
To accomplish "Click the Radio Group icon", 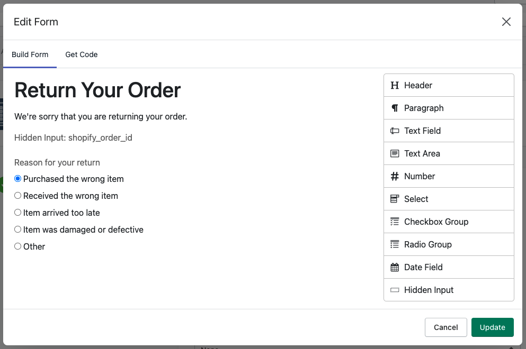I will [395, 244].
